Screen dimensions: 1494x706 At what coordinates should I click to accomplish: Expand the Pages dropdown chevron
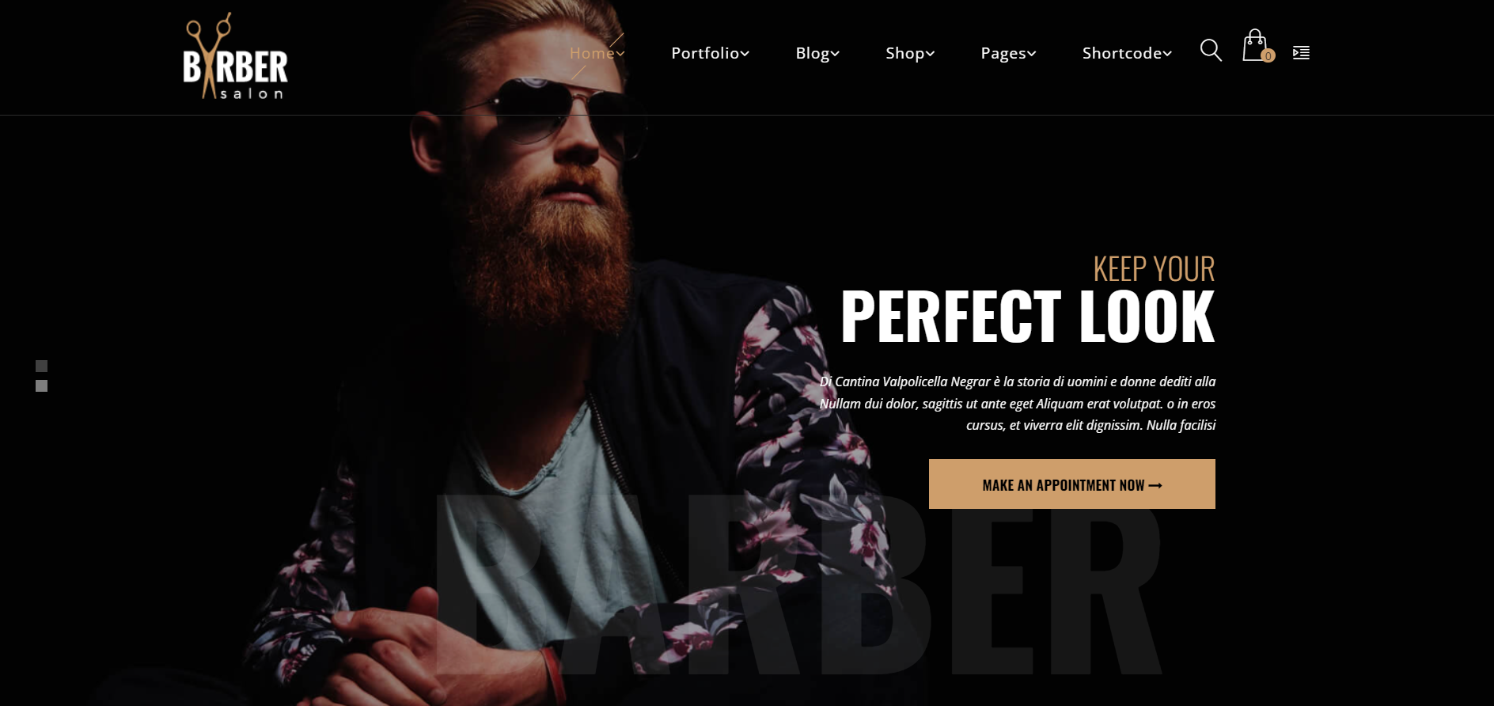coord(1032,54)
